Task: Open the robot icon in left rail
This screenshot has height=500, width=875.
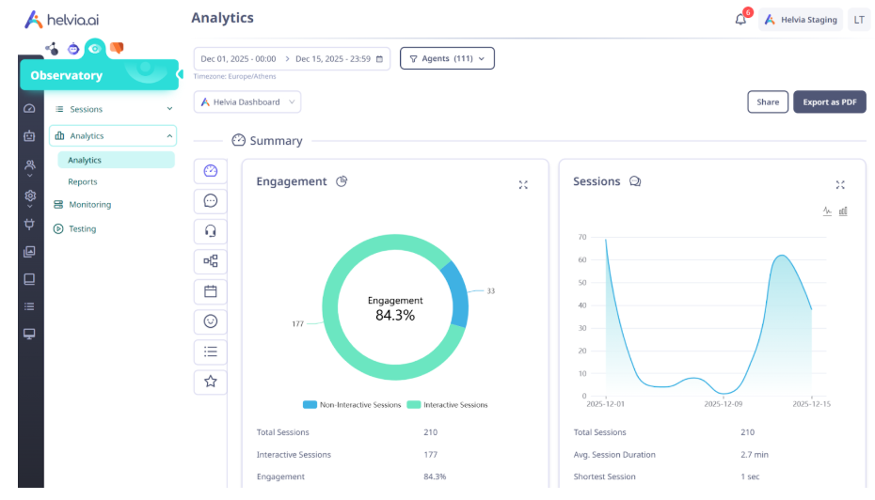Action: tap(30, 136)
